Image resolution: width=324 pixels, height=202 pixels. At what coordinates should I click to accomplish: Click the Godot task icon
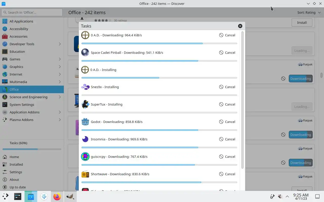(x=85, y=122)
